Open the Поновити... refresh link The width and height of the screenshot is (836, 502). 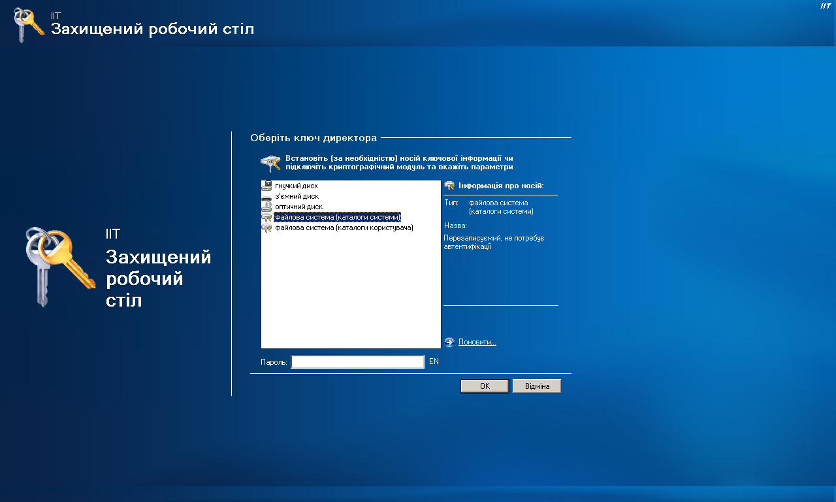tap(477, 342)
